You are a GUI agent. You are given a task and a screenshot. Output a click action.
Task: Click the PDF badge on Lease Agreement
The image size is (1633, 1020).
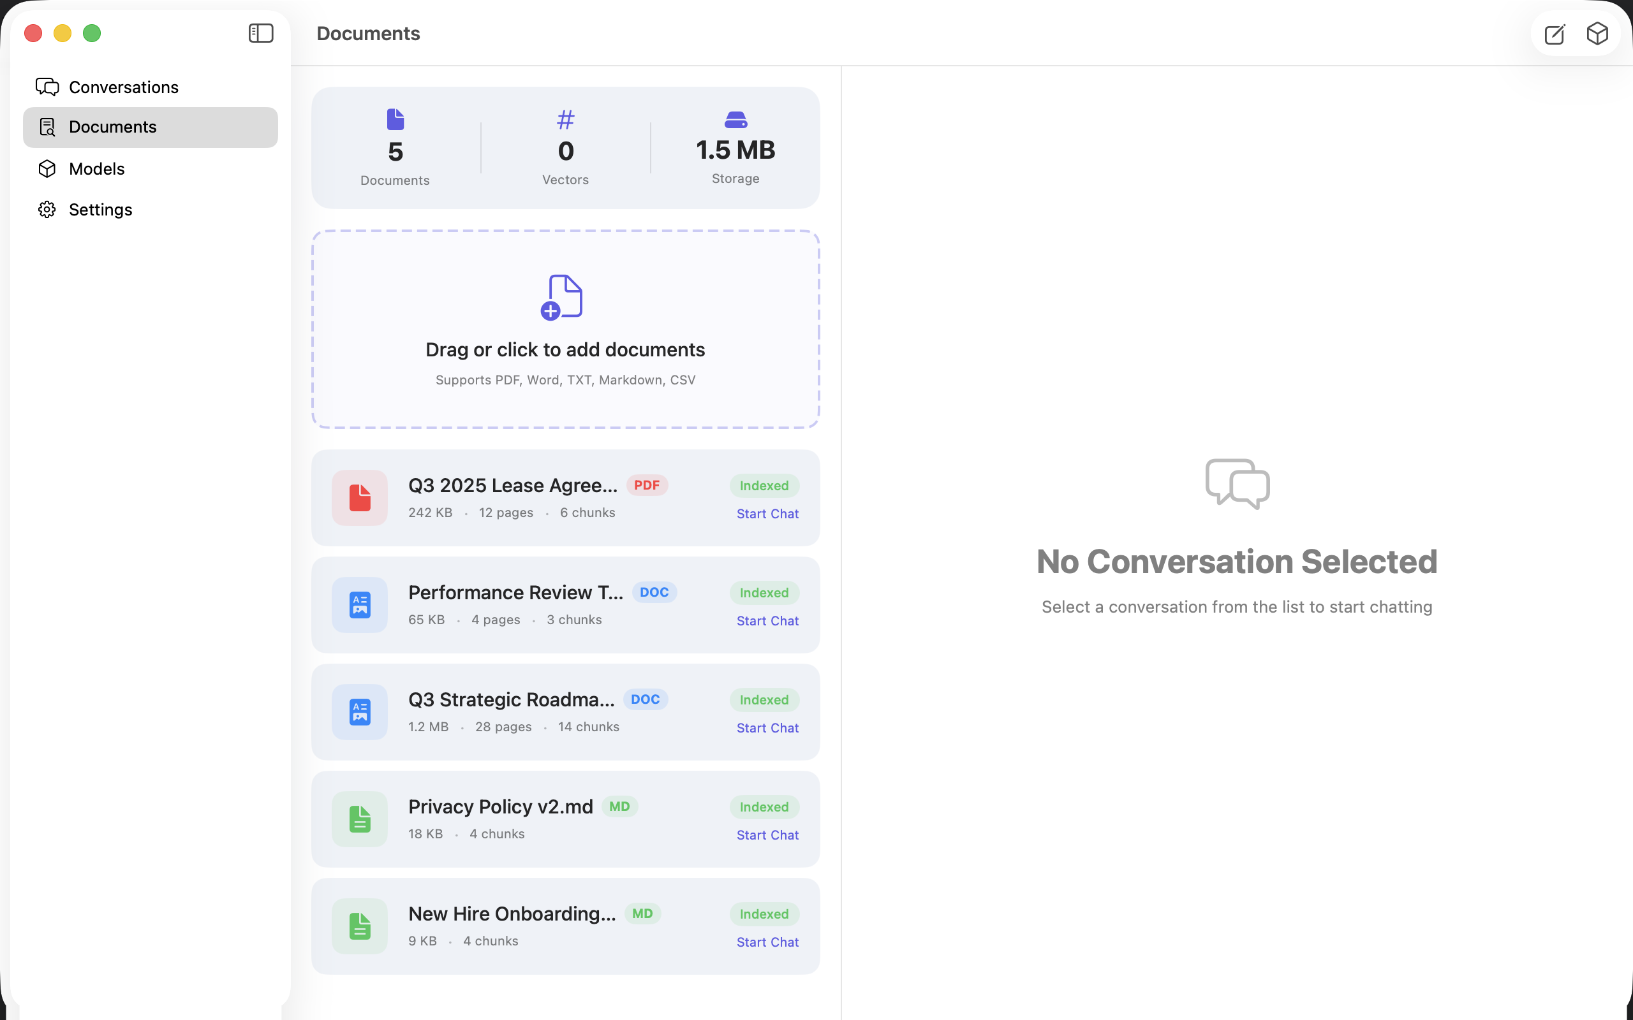tap(646, 485)
